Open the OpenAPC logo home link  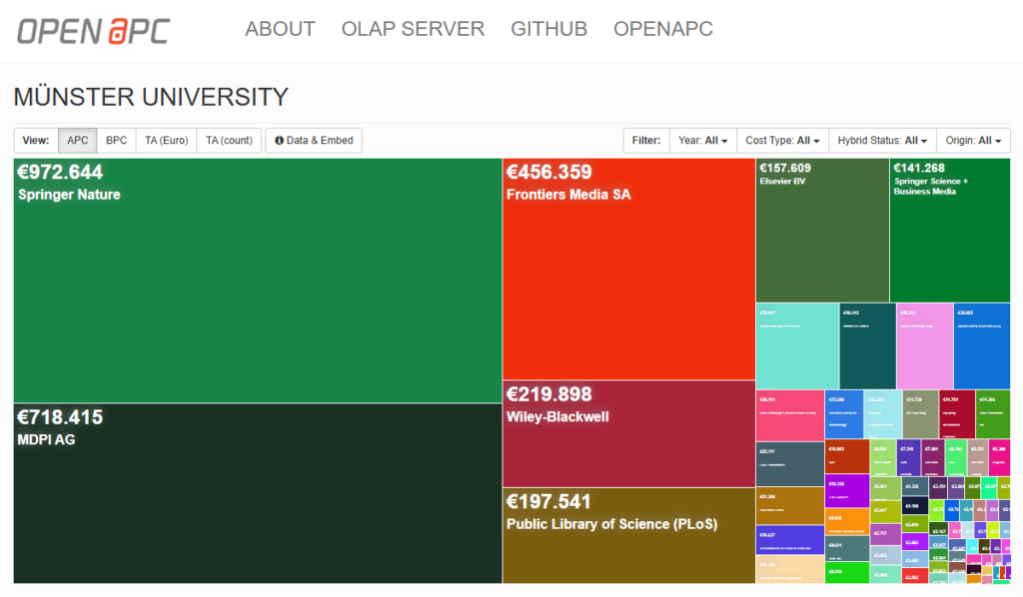pos(93,31)
